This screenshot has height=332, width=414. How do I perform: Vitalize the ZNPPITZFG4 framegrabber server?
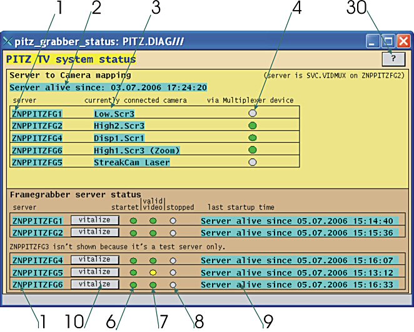(95, 259)
